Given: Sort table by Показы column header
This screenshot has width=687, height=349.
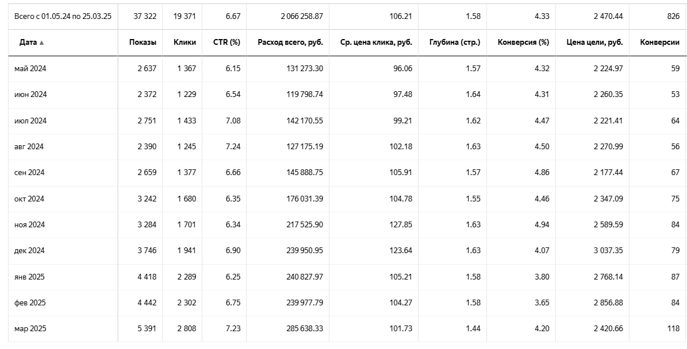Looking at the screenshot, I should point(143,42).
